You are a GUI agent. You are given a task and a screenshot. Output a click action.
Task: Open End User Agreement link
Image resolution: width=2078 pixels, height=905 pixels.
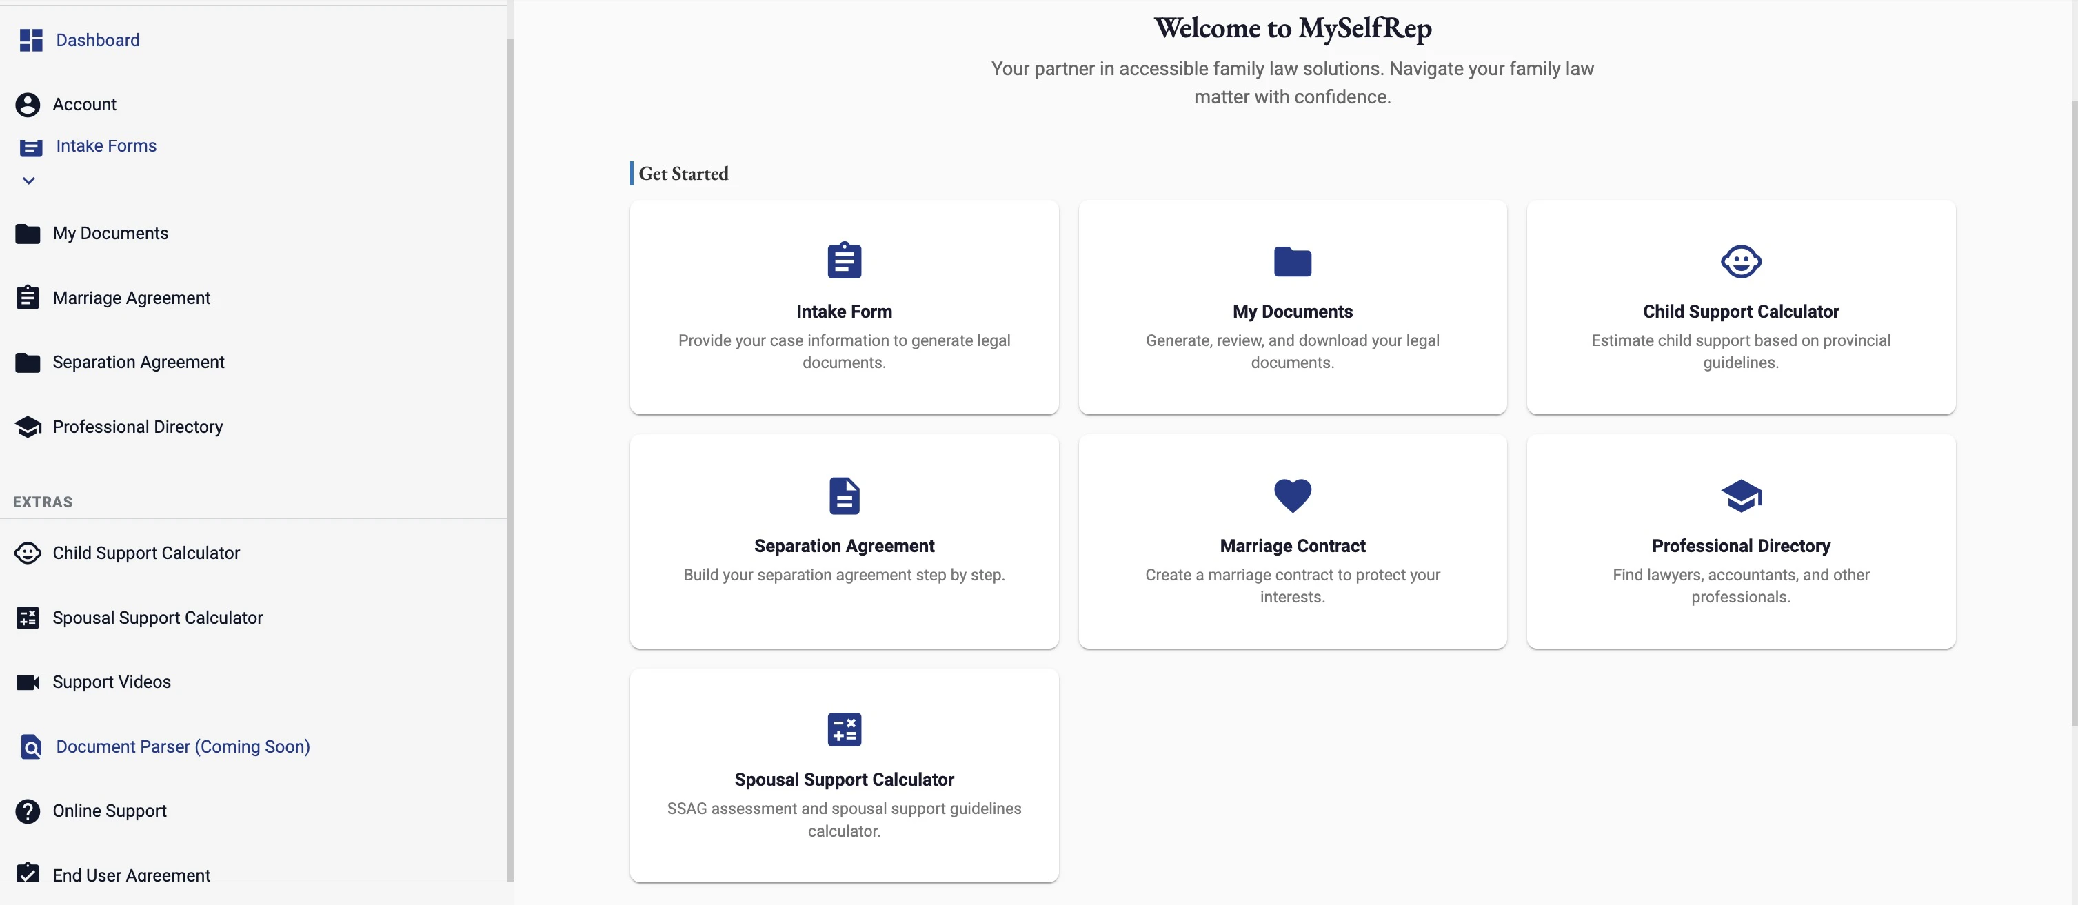[132, 875]
